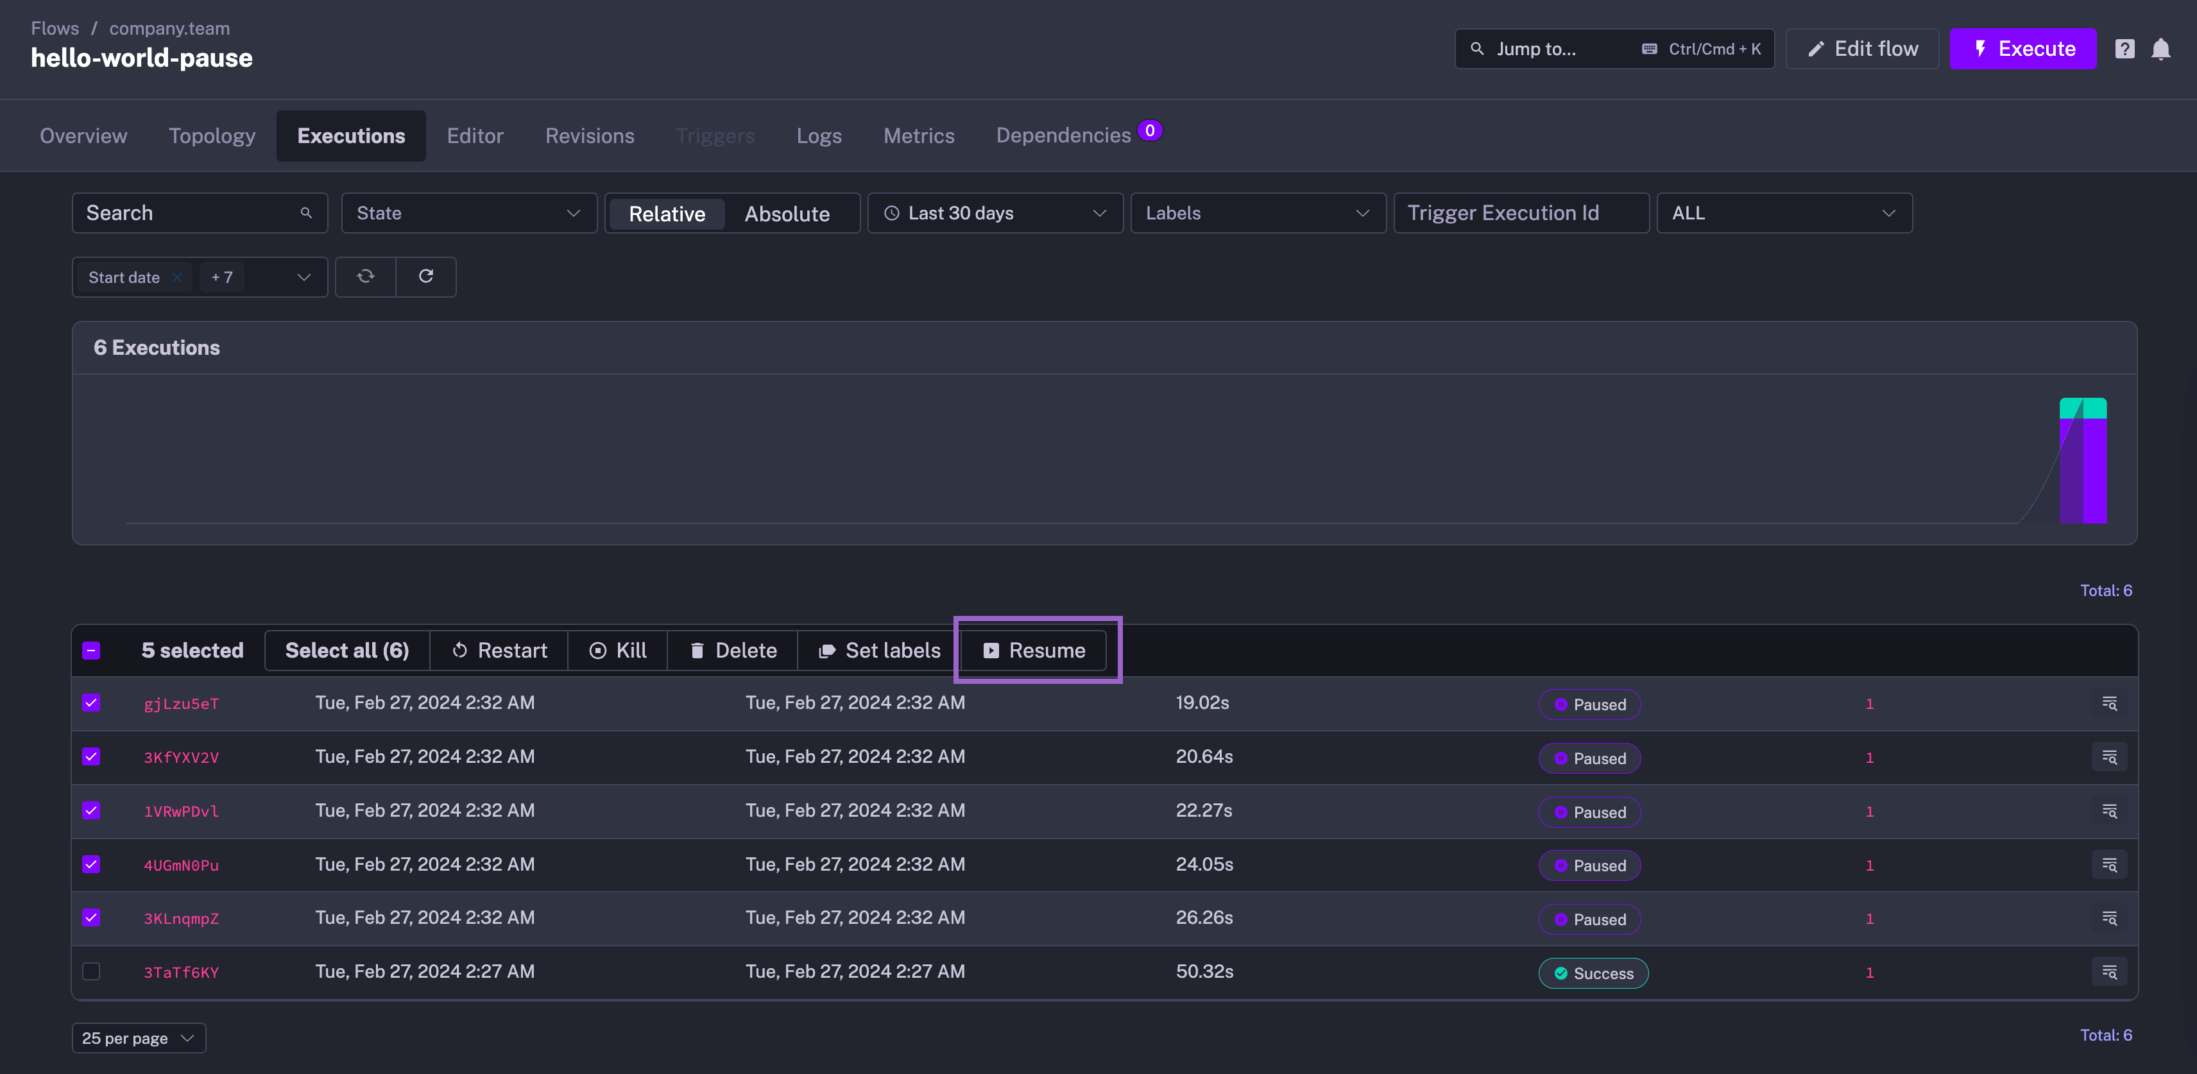
Task: Toggle the header select-all checkbox
Action: (x=91, y=651)
